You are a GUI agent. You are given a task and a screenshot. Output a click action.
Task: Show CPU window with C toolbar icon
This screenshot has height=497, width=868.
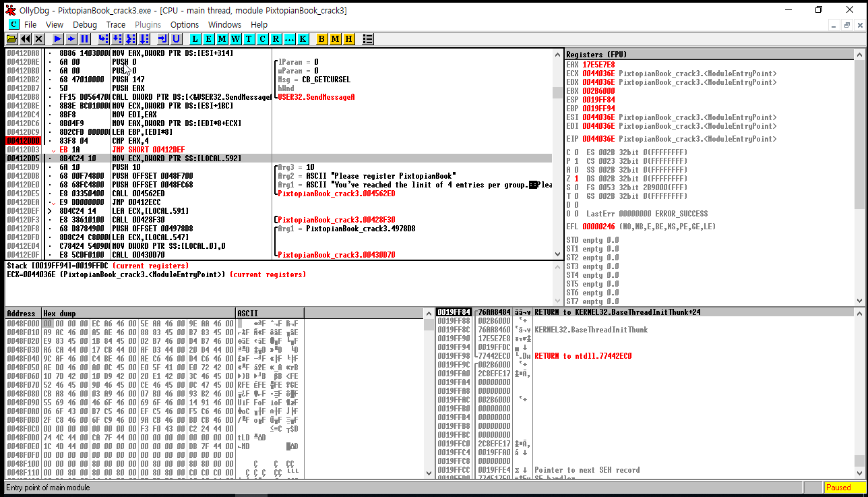point(263,39)
